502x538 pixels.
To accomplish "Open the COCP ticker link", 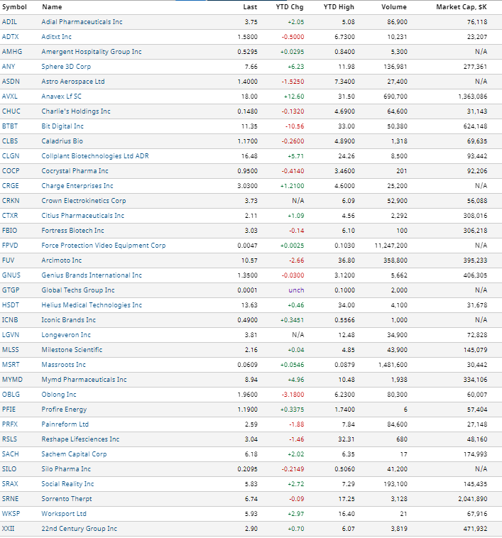I will click(x=11, y=171).
